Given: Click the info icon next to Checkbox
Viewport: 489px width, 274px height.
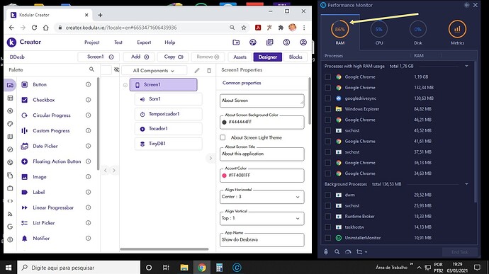Looking at the screenshot, I should [89, 100].
